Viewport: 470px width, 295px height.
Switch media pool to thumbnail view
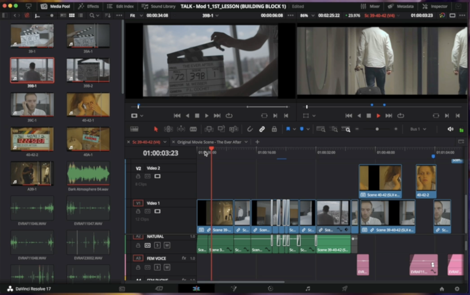[x=72, y=15]
